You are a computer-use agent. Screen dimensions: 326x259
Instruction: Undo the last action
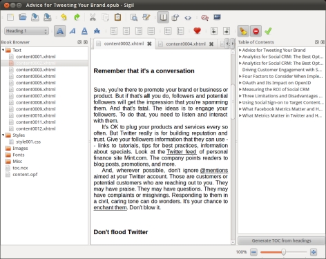64,17
